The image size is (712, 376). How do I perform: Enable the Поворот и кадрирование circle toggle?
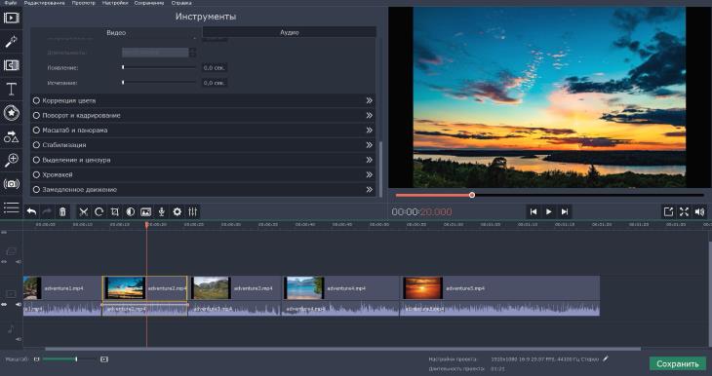pyautogui.click(x=36, y=116)
